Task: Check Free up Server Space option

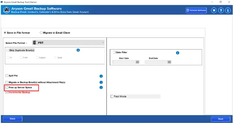Action: point(7,87)
